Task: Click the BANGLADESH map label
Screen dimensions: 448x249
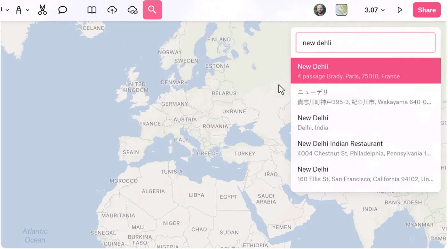Action: coord(403,202)
